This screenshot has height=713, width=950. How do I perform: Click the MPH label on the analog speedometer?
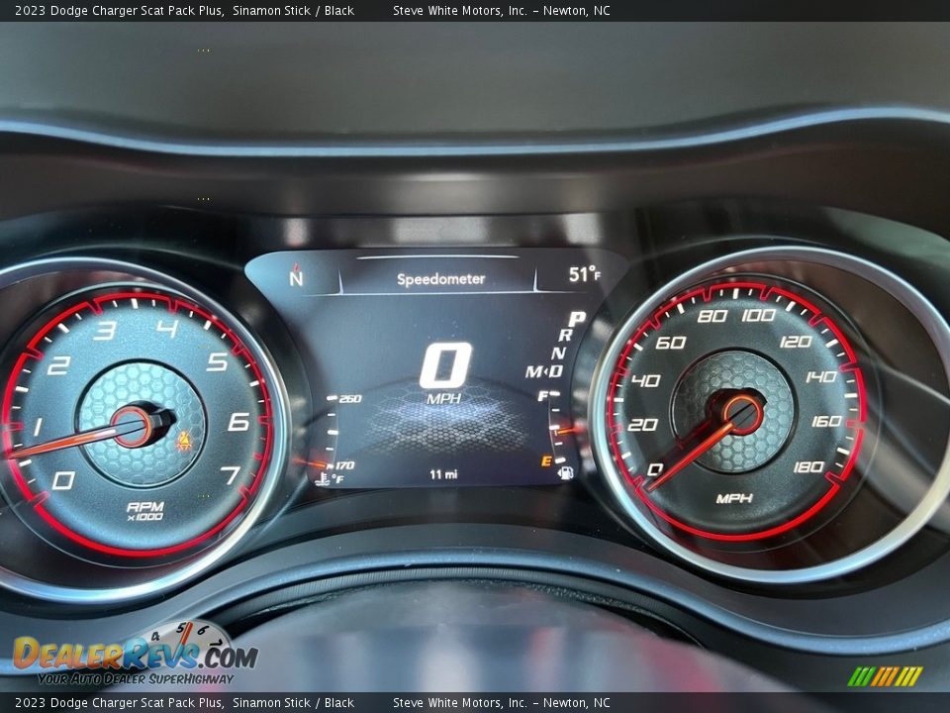point(734,498)
